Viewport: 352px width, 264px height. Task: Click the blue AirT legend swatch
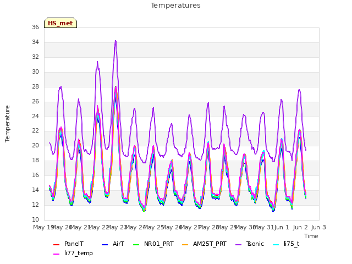105,244
